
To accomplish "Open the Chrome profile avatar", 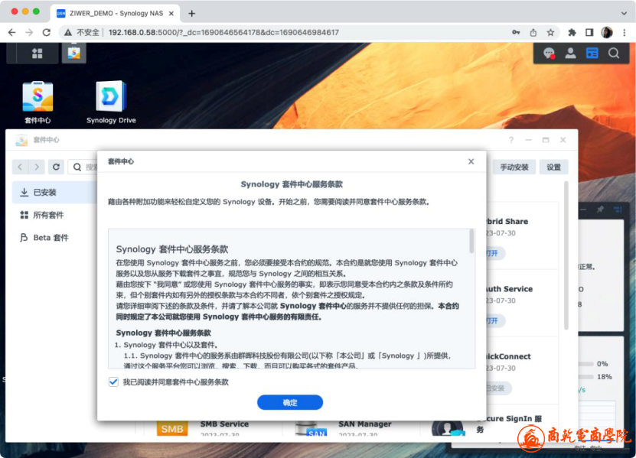I will (x=607, y=32).
